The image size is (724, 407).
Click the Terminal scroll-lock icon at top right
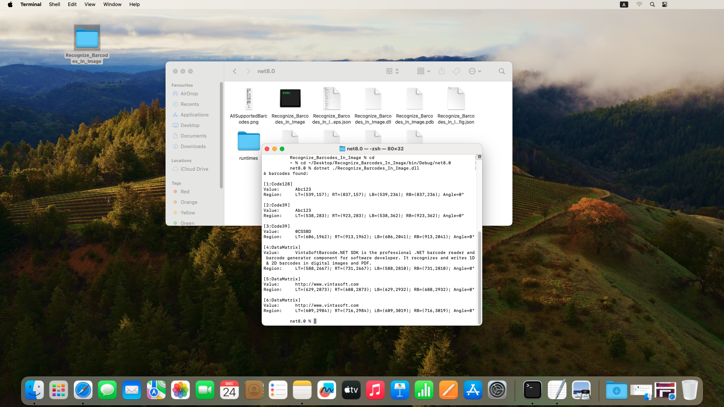(480, 157)
